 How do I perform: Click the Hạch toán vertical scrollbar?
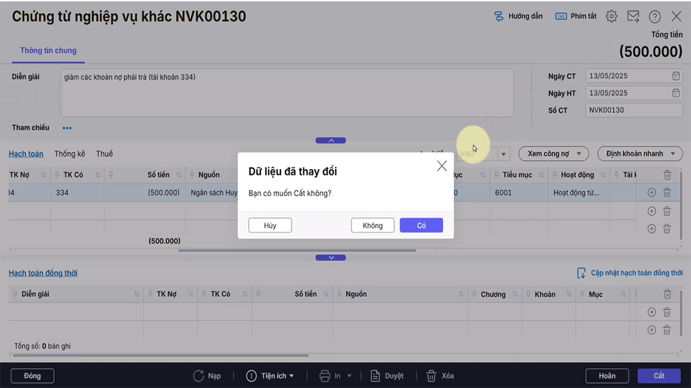point(682,205)
